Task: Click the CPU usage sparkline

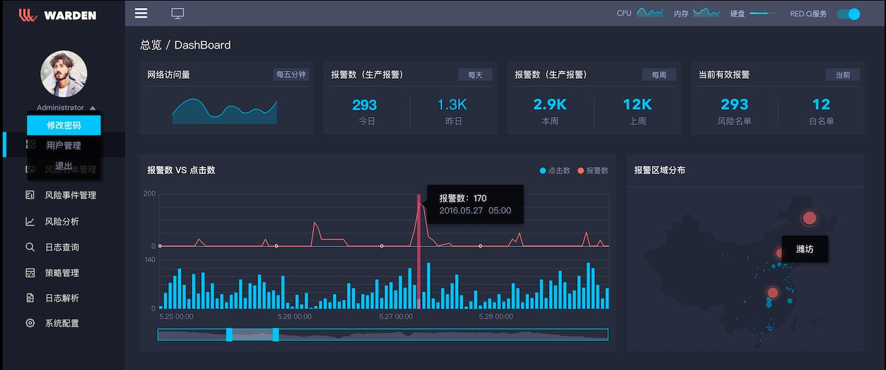Action: 649,12
